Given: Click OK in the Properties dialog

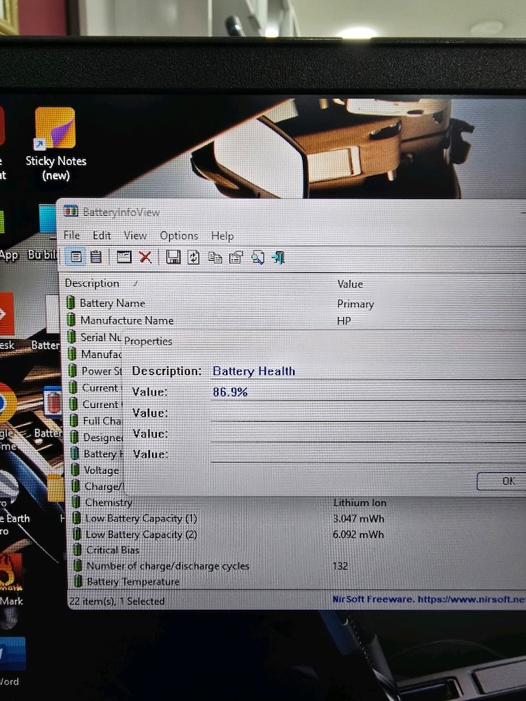Looking at the screenshot, I should [x=502, y=481].
